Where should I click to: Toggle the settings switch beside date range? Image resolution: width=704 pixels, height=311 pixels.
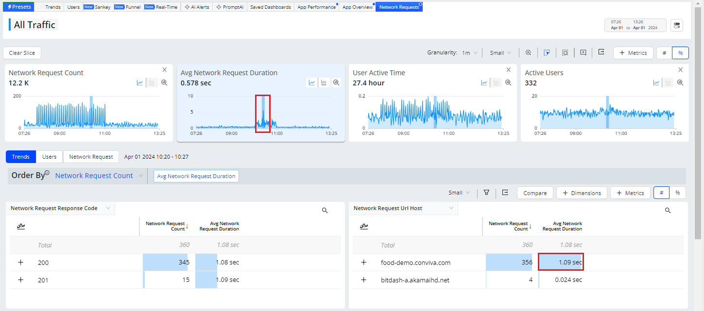coord(676,25)
